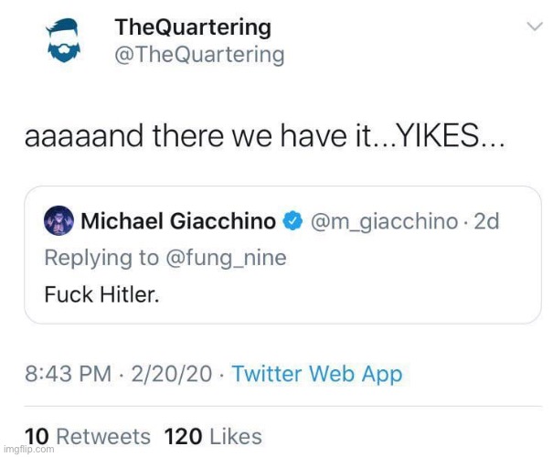Image resolution: width=553 pixels, height=457 pixels.
Task: View the 120 Likes list
Action: click(x=213, y=437)
